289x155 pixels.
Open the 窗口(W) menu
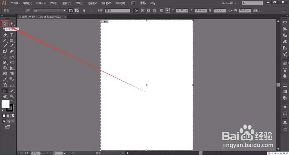106,3
